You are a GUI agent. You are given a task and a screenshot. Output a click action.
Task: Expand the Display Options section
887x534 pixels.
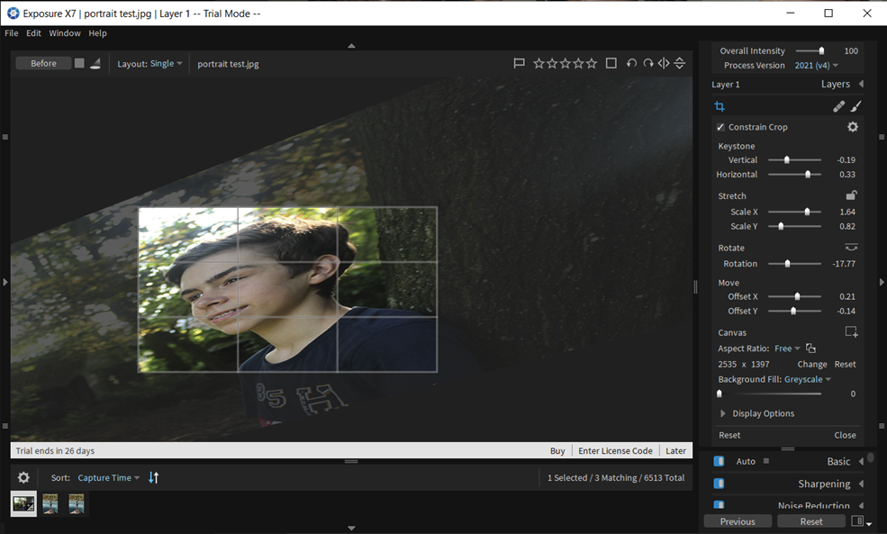click(x=760, y=412)
